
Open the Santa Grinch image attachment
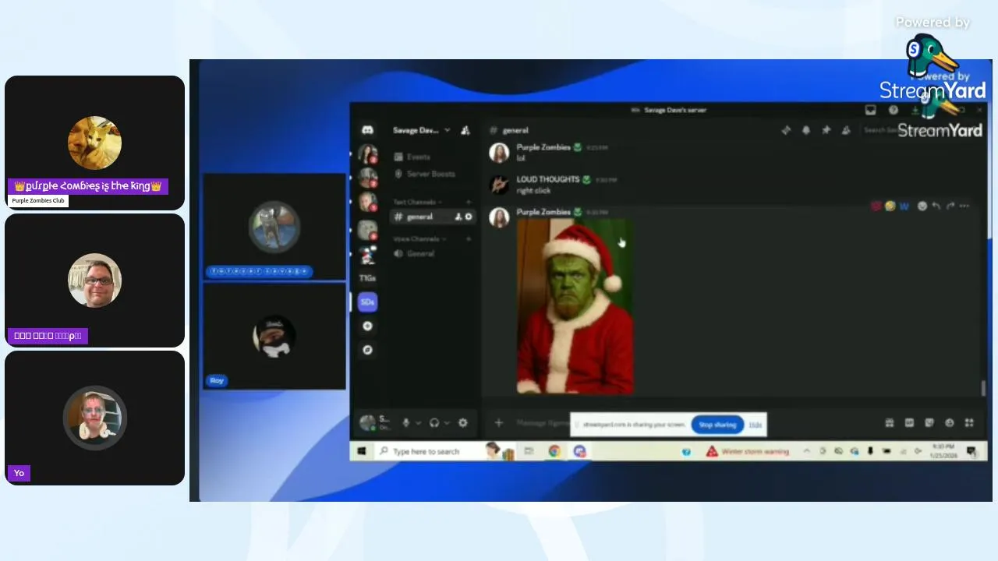(x=575, y=306)
